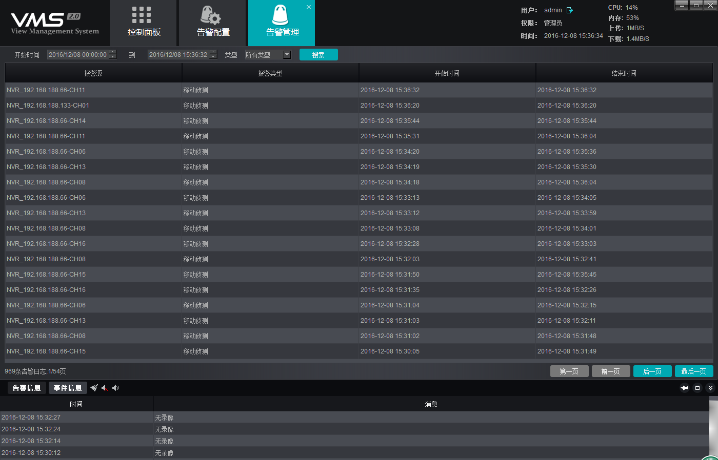718x460 pixels.
Task: Click end time 2016-12-08 15:33:03 cell
Action: pyautogui.click(x=624, y=244)
